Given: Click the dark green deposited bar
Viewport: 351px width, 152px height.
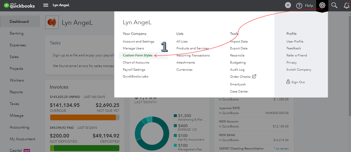Looking at the screenshot, I should pyautogui.click(x=86, y=148).
